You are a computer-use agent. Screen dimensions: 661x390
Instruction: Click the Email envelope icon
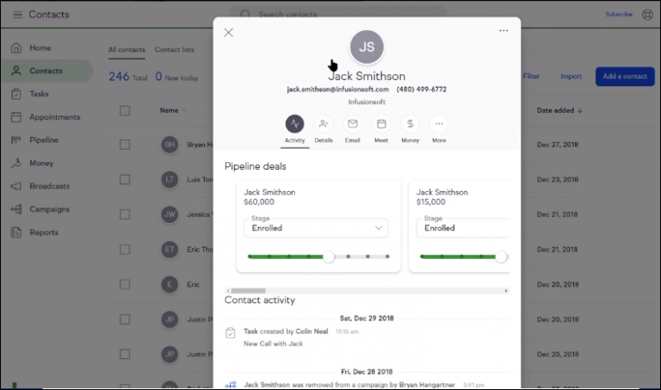coord(352,124)
